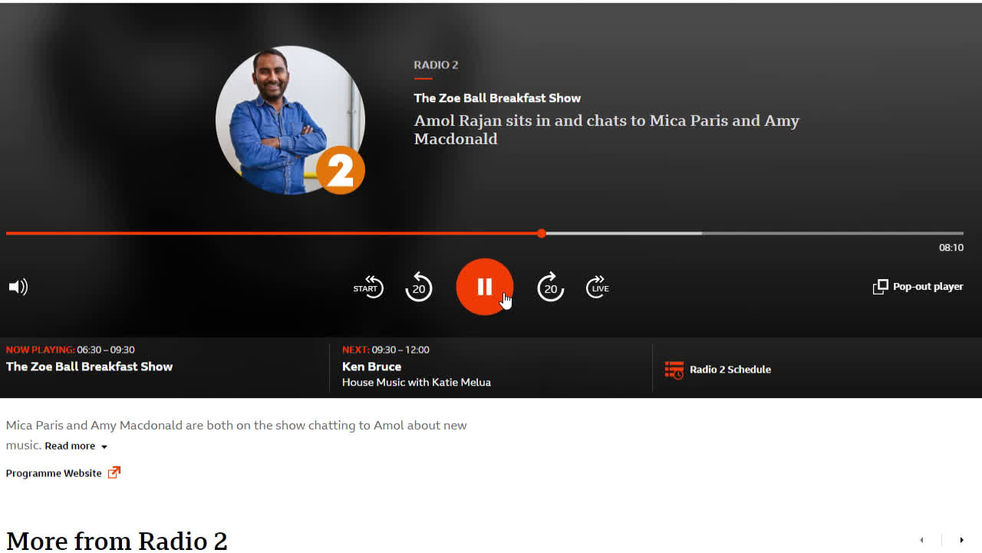Click the Radio 2 Schedule icon

674,370
